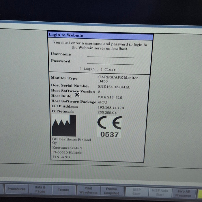Click the IP address 192.168.44.113

(111, 108)
